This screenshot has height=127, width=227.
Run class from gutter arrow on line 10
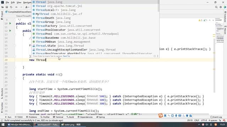click(10, 23)
